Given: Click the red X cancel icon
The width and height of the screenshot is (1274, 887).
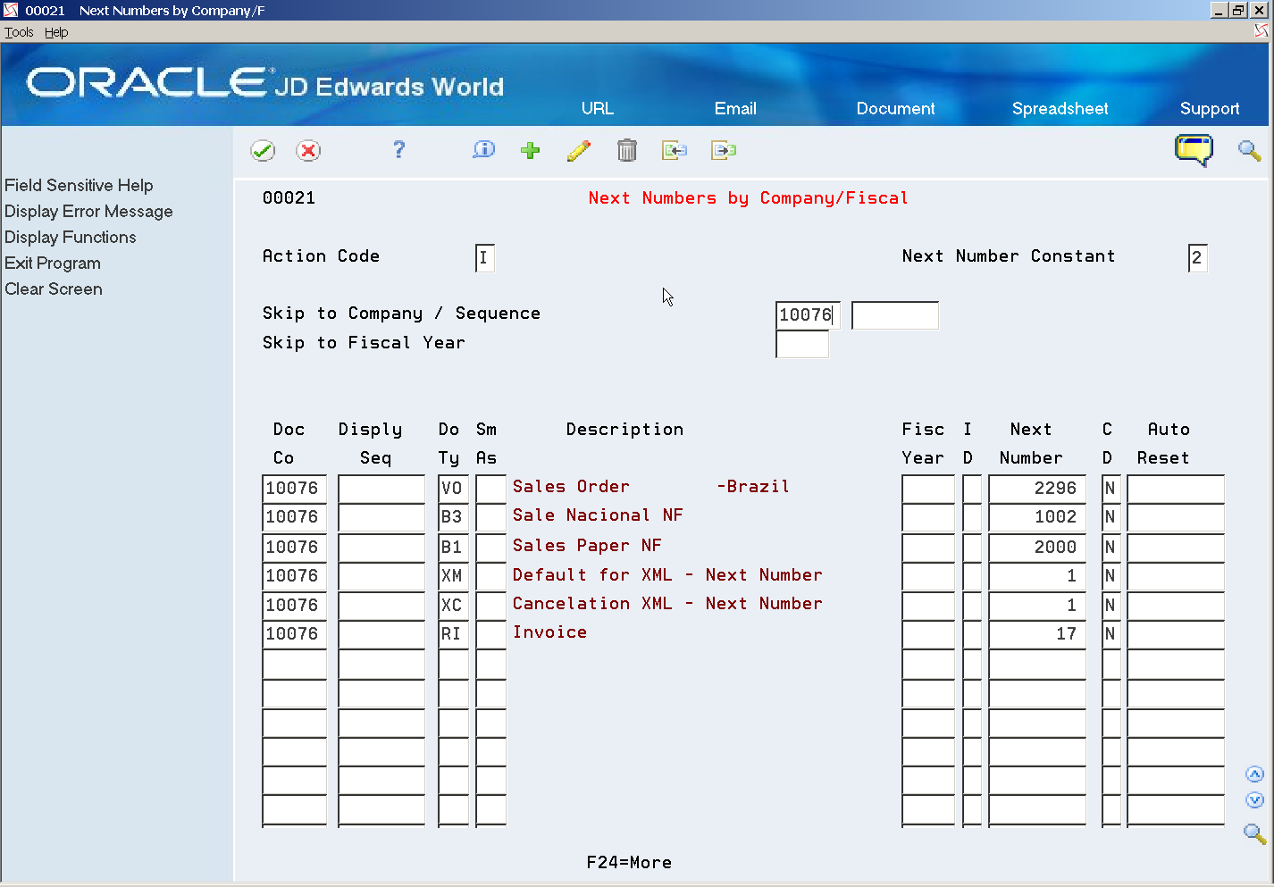Looking at the screenshot, I should pyautogui.click(x=308, y=151).
